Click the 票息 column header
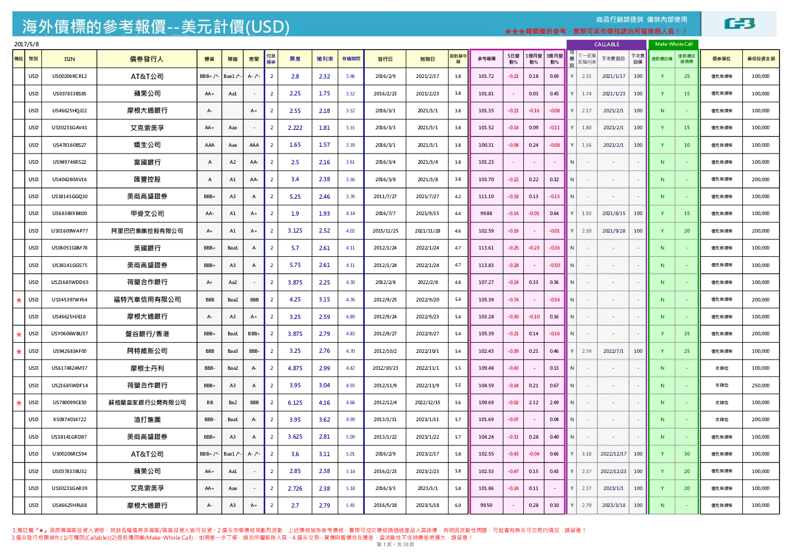Image resolution: width=792 pixels, height=560 pixels. pyautogui.click(x=295, y=59)
